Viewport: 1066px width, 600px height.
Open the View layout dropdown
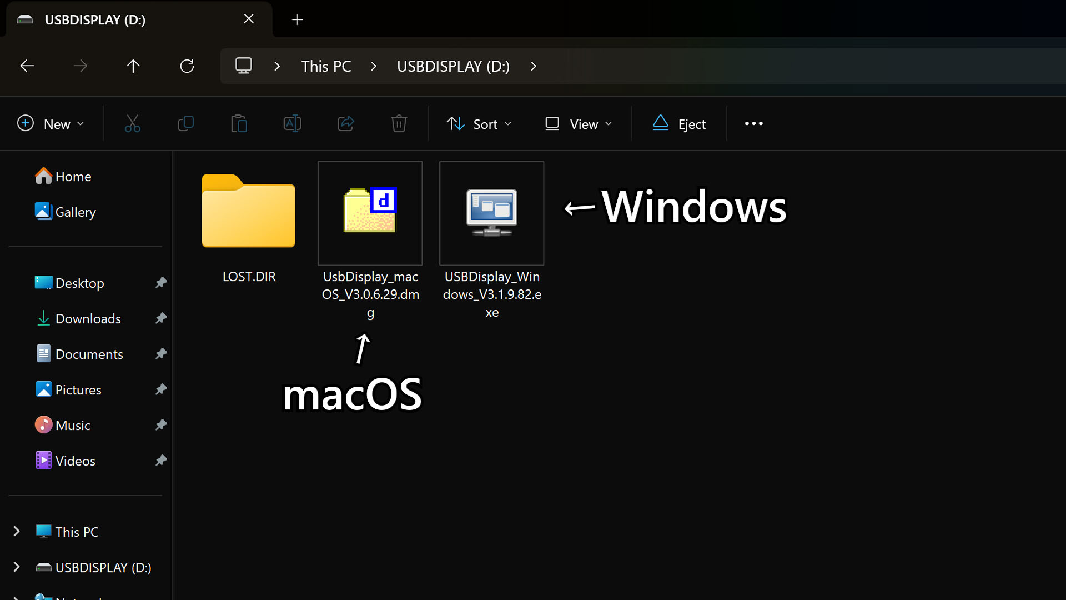tap(579, 124)
